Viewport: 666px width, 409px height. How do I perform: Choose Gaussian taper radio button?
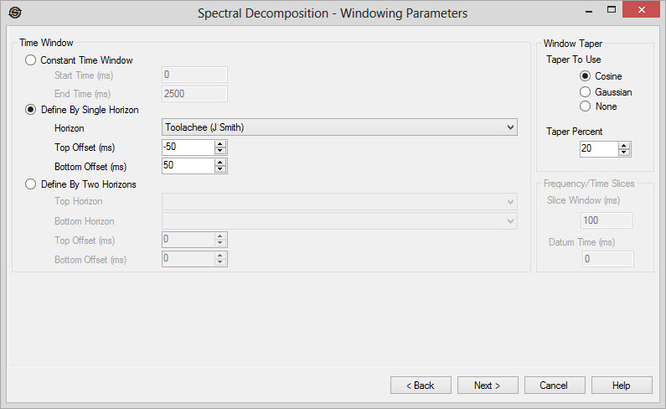pos(586,91)
